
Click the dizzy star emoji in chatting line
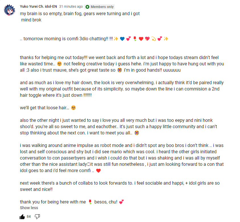(x=153, y=39)
